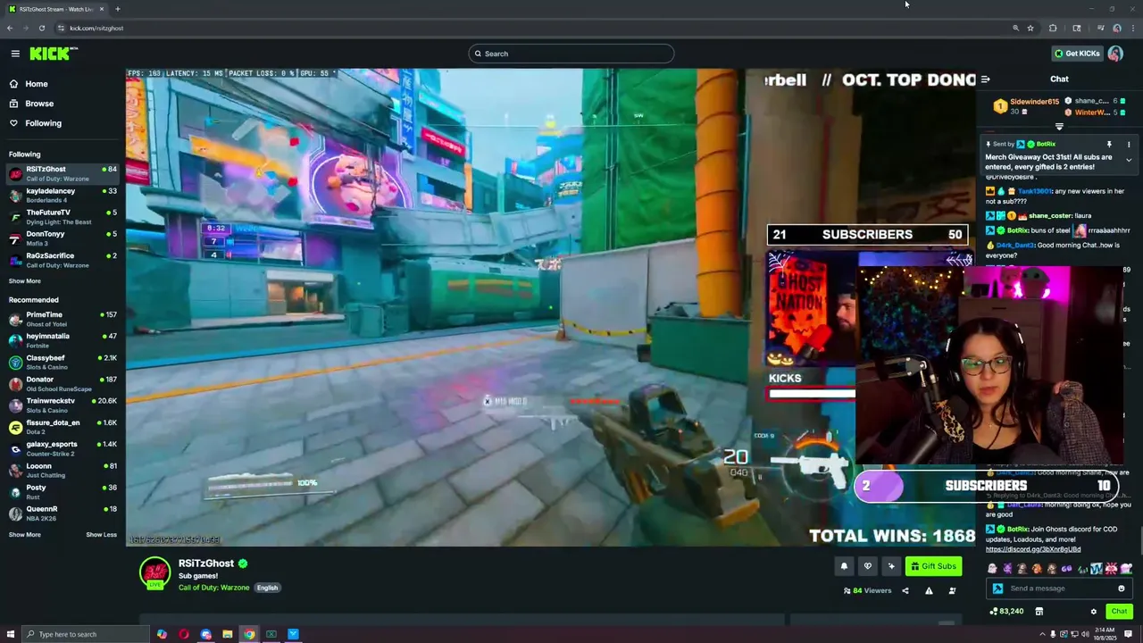Open the emoji picker in chat box

[1122, 589]
